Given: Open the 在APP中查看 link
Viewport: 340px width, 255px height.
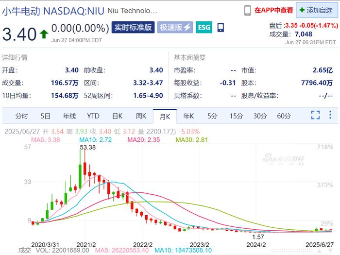Looking at the screenshot, I should (x=273, y=10).
